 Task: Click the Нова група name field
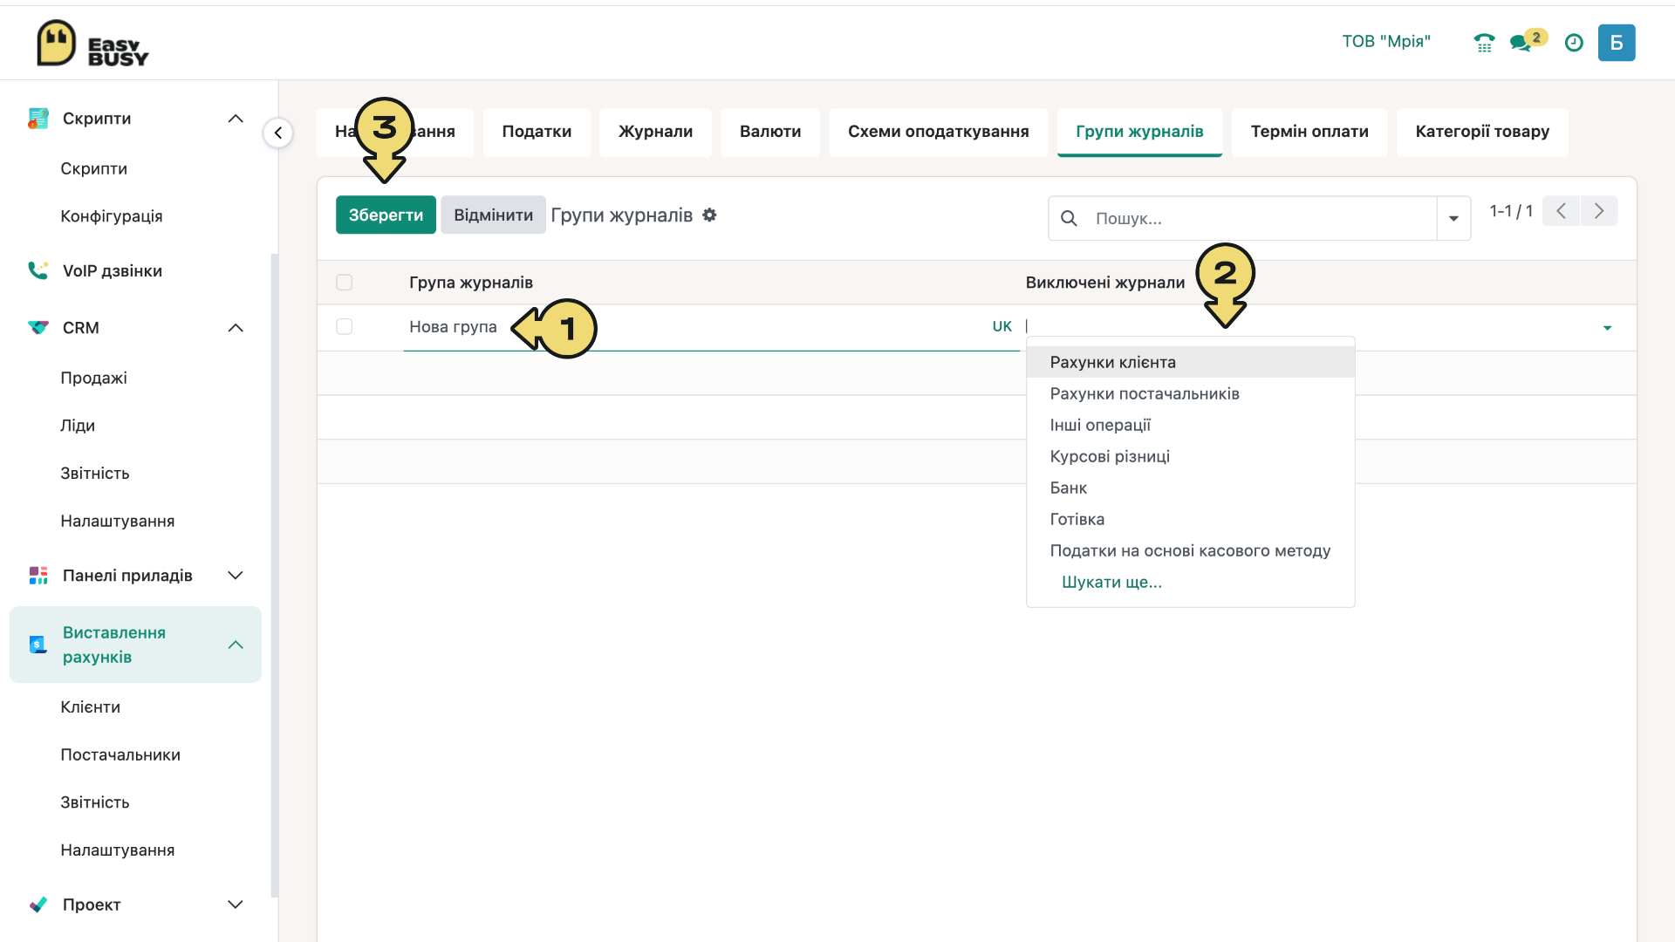pyautogui.click(x=694, y=326)
